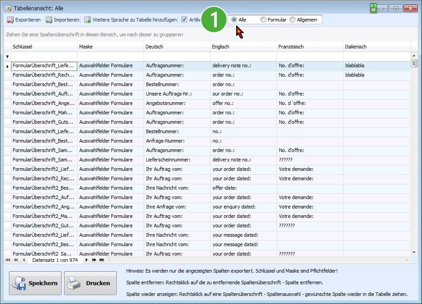Go to previous page of records icon

[16, 260]
